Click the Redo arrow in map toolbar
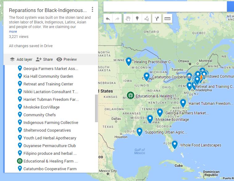This screenshot has height=181, width=234. 117,19
